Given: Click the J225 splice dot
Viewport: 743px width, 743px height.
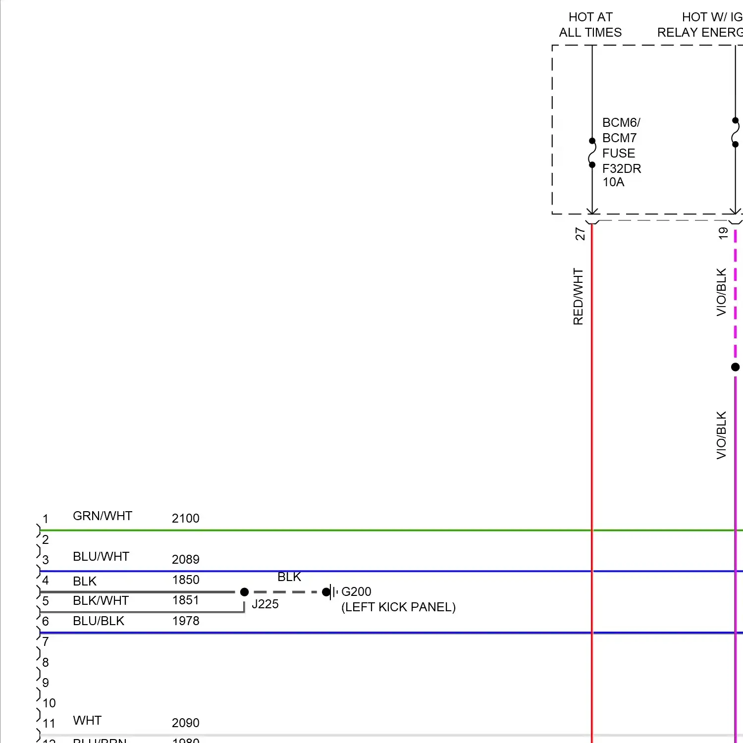Looking at the screenshot, I should coord(244,592).
